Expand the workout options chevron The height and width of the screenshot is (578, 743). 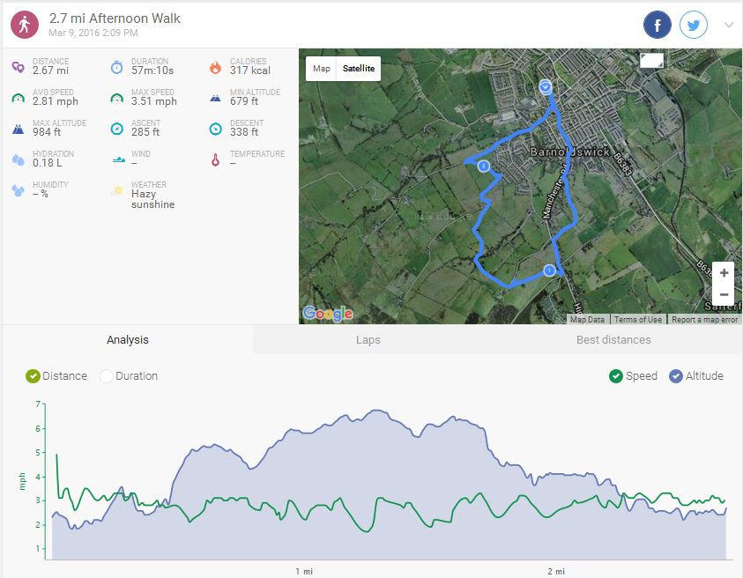pyautogui.click(x=729, y=25)
